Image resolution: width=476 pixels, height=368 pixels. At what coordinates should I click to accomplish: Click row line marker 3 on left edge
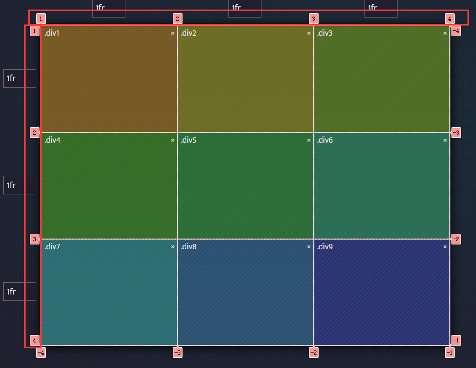(x=34, y=239)
